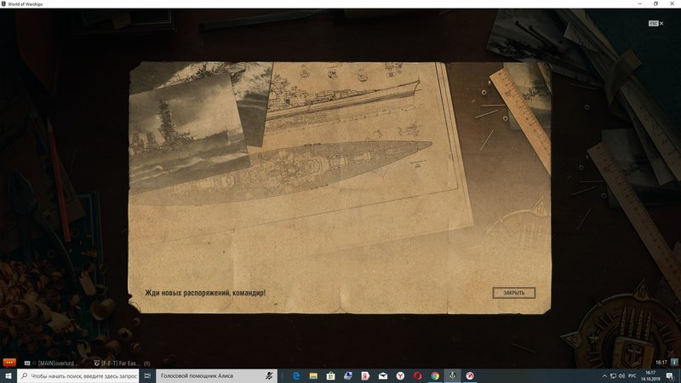Click the [F-E-T] chat unread counter (1)
This screenshot has height=383, width=681.
(x=146, y=363)
